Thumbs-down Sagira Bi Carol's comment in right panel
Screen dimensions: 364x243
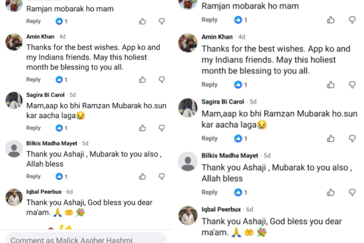(352, 139)
